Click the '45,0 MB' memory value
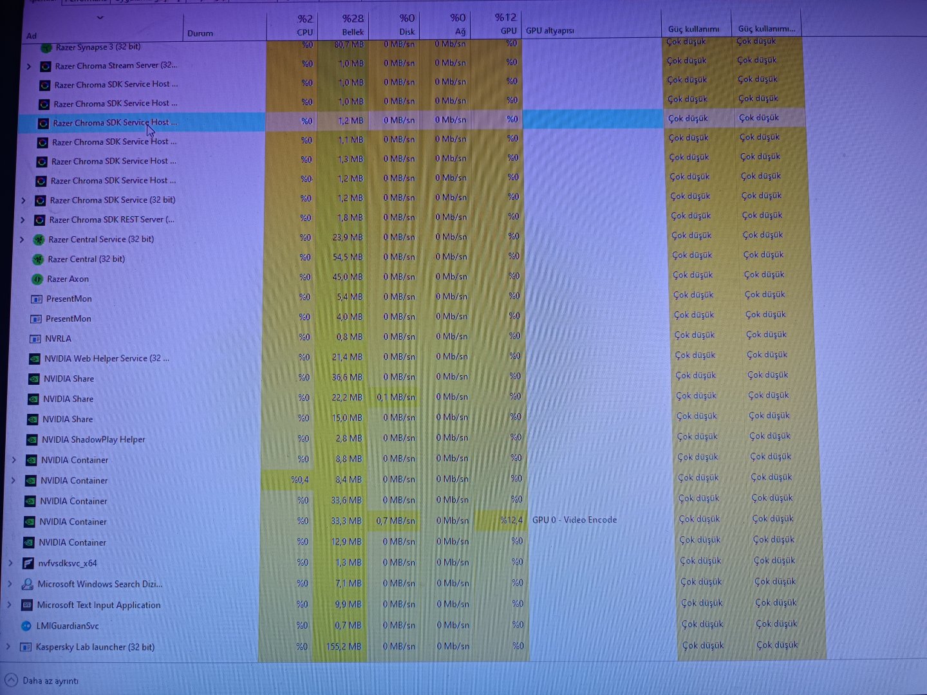 348,277
